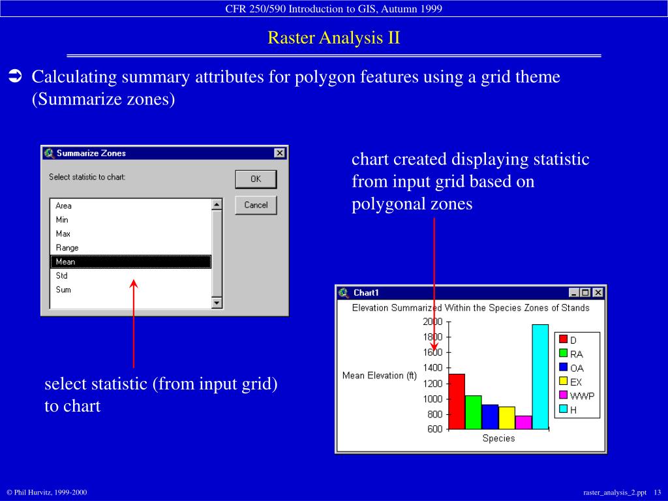The image size is (668, 501).
Task: Click the statistic list scroll up arrow
Action: coord(217,205)
